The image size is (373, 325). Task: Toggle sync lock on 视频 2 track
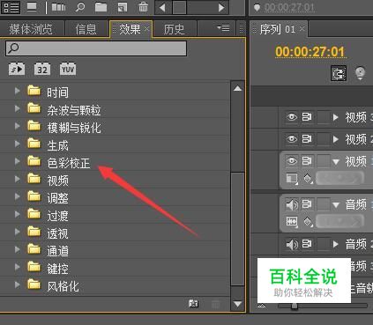[307, 139]
